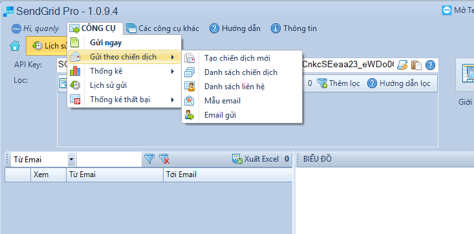
Task: Click the clear filter funnel icon
Action: 164,159
